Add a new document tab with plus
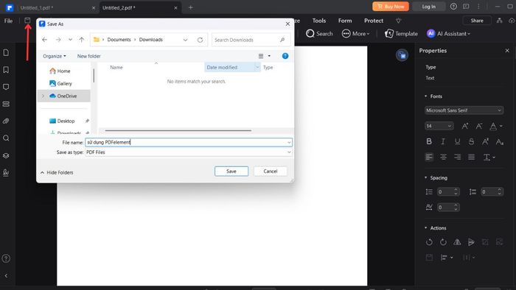 pyautogui.click(x=190, y=7)
